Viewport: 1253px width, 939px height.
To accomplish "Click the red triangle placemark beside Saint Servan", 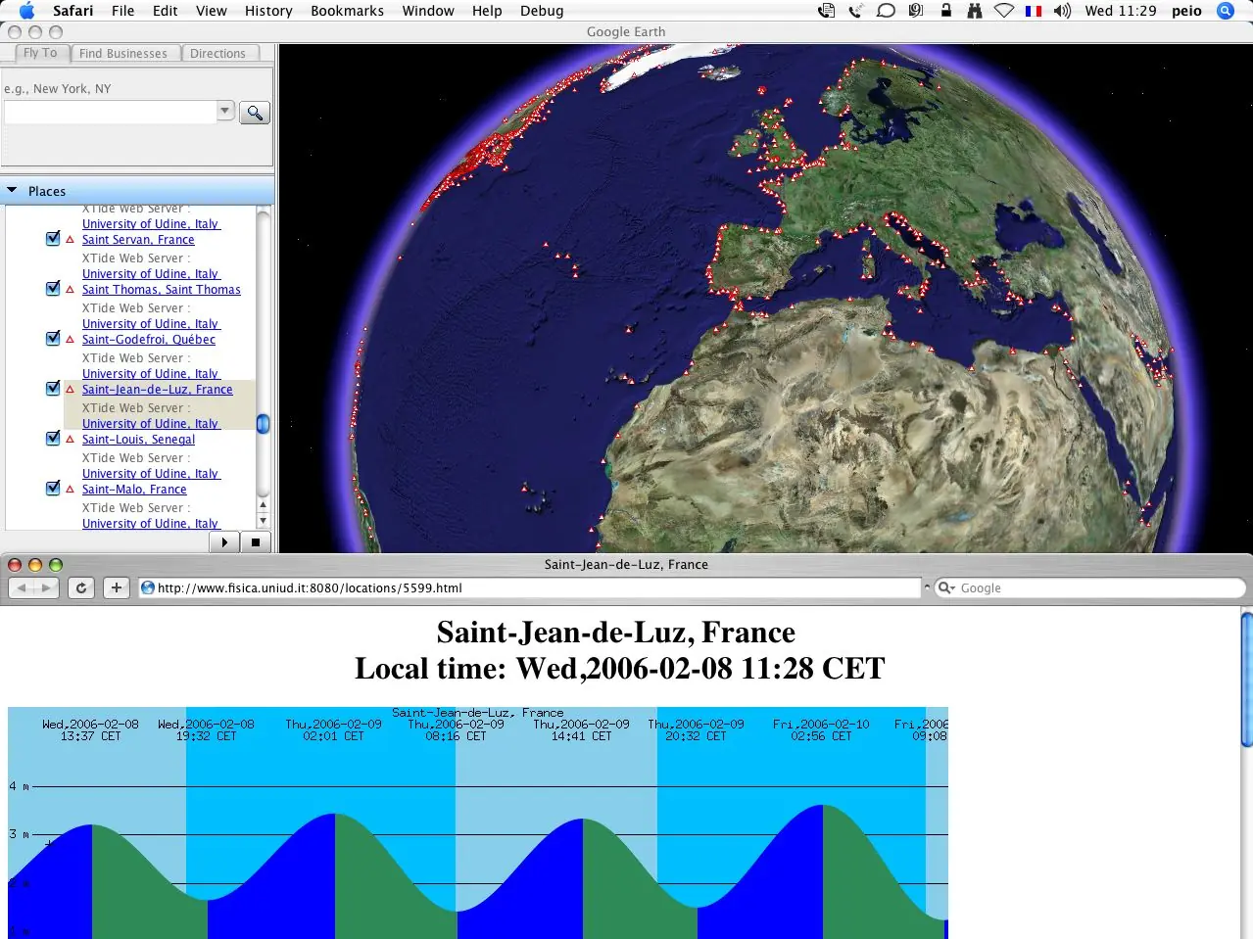I will click(70, 239).
